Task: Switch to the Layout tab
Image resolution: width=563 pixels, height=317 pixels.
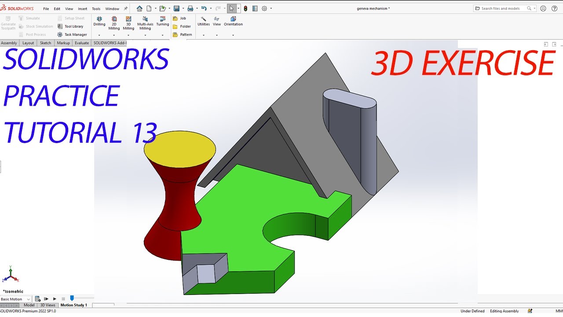Action: point(28,43)
